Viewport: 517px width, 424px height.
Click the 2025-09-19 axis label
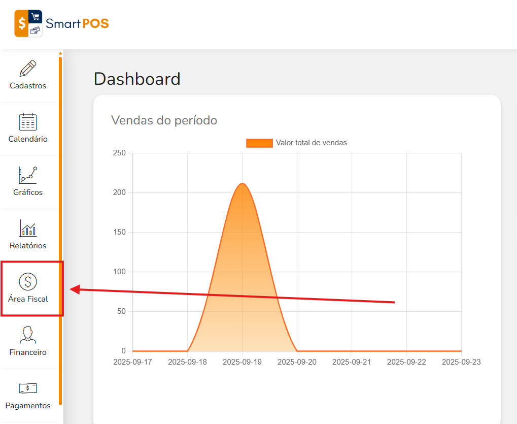click(x=243, y=362)
